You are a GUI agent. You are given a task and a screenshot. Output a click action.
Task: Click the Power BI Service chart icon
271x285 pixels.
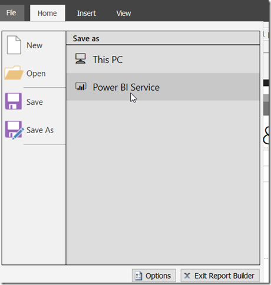[81, 87]
